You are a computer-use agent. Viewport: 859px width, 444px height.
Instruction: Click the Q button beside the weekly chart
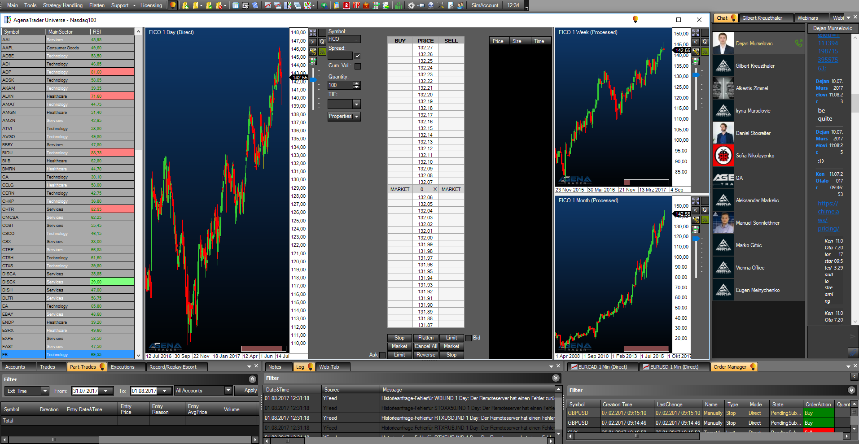[x=705, y=42]
